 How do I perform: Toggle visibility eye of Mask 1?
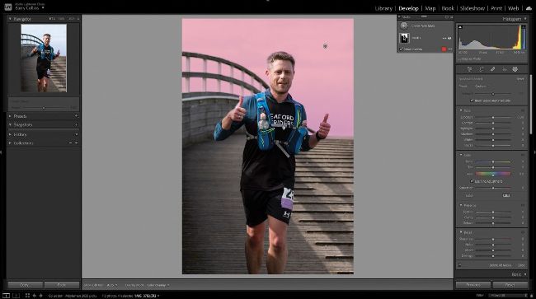point(449,38)
